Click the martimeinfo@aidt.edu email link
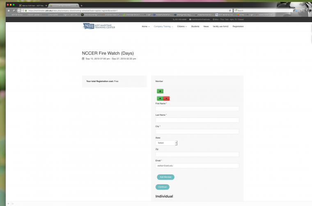The image size is (312, 206). tap(201, 19)
